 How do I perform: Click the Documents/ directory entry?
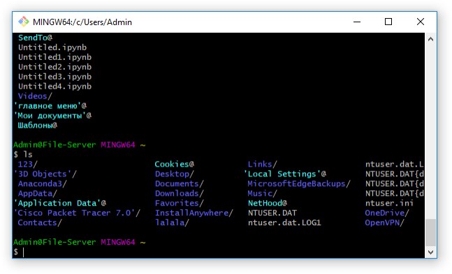coord(180,184)
